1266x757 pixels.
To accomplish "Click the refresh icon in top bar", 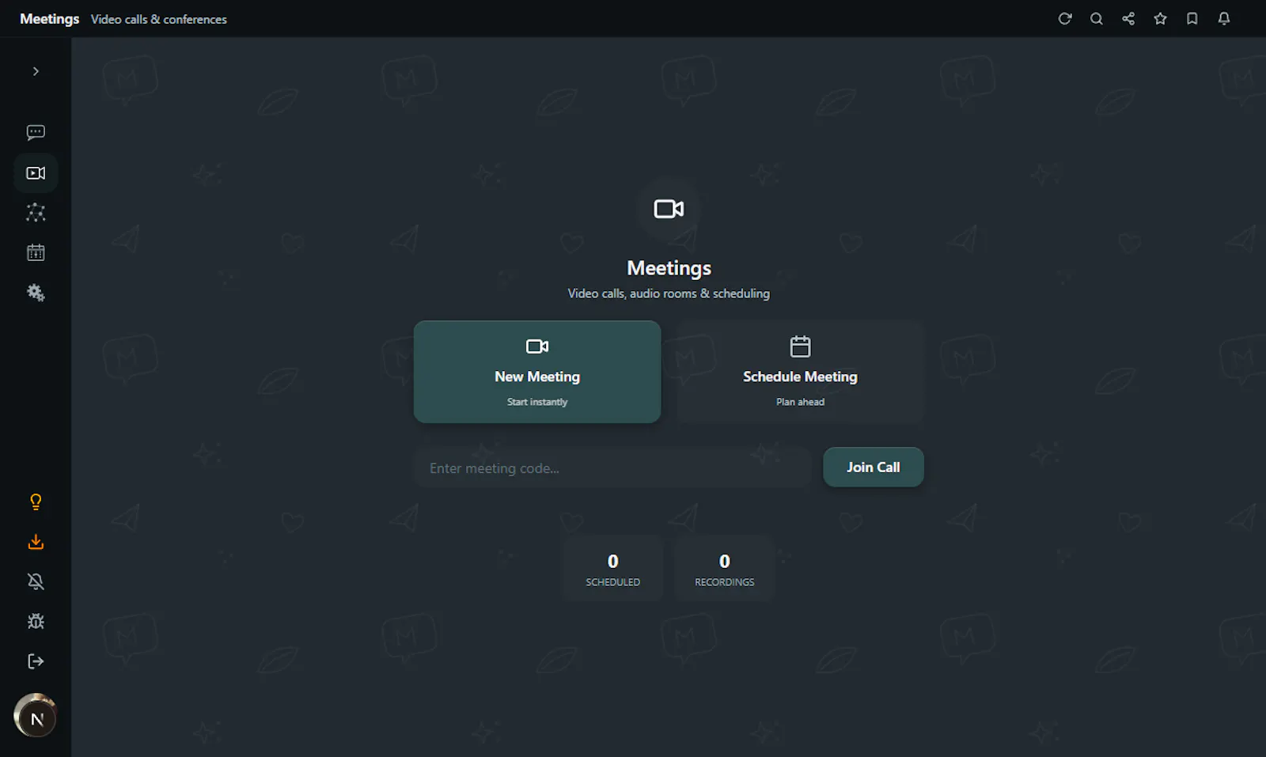I will (1065, 19).
